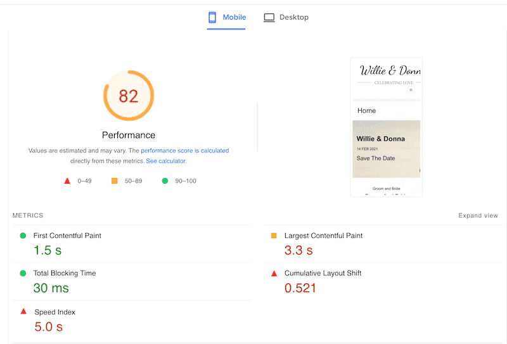The height and width of the screenshot is (344, 507).
Task: Click the 50–89 legend range text
Action: [x=134, y=181]
